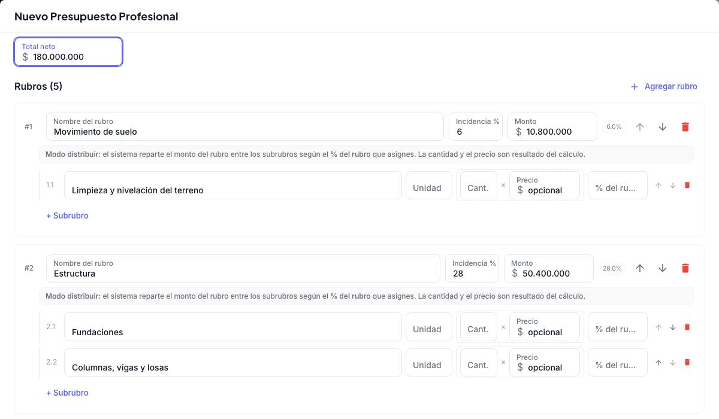Edit rubro name Movimiento de suelo
The height and width of the screenshot is (419, 719).
point(245,127)
